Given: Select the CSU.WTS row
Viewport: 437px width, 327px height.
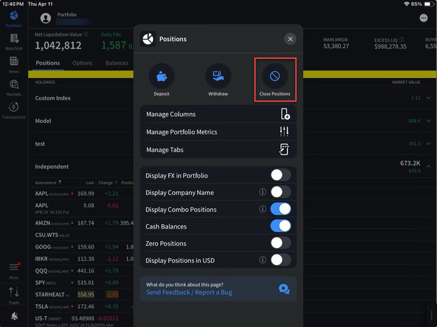Looking at the screenshot, I should 81,235.
